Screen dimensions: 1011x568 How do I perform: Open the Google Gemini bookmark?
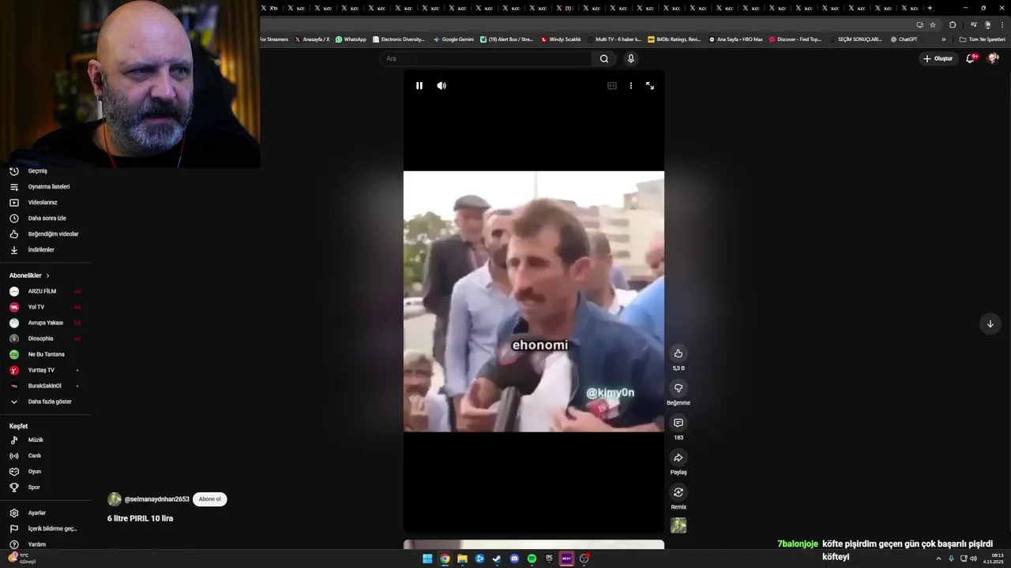pyautogui.click(x=453, y=39)
